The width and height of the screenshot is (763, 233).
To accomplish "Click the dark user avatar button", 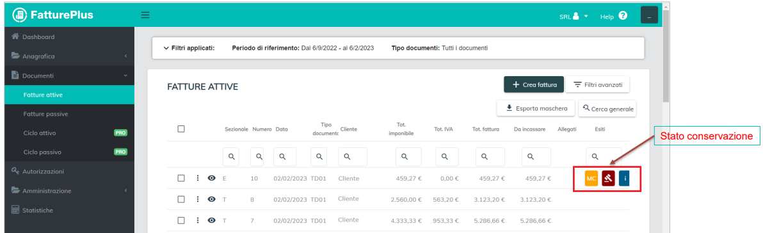I will click(x=649, y=15).
